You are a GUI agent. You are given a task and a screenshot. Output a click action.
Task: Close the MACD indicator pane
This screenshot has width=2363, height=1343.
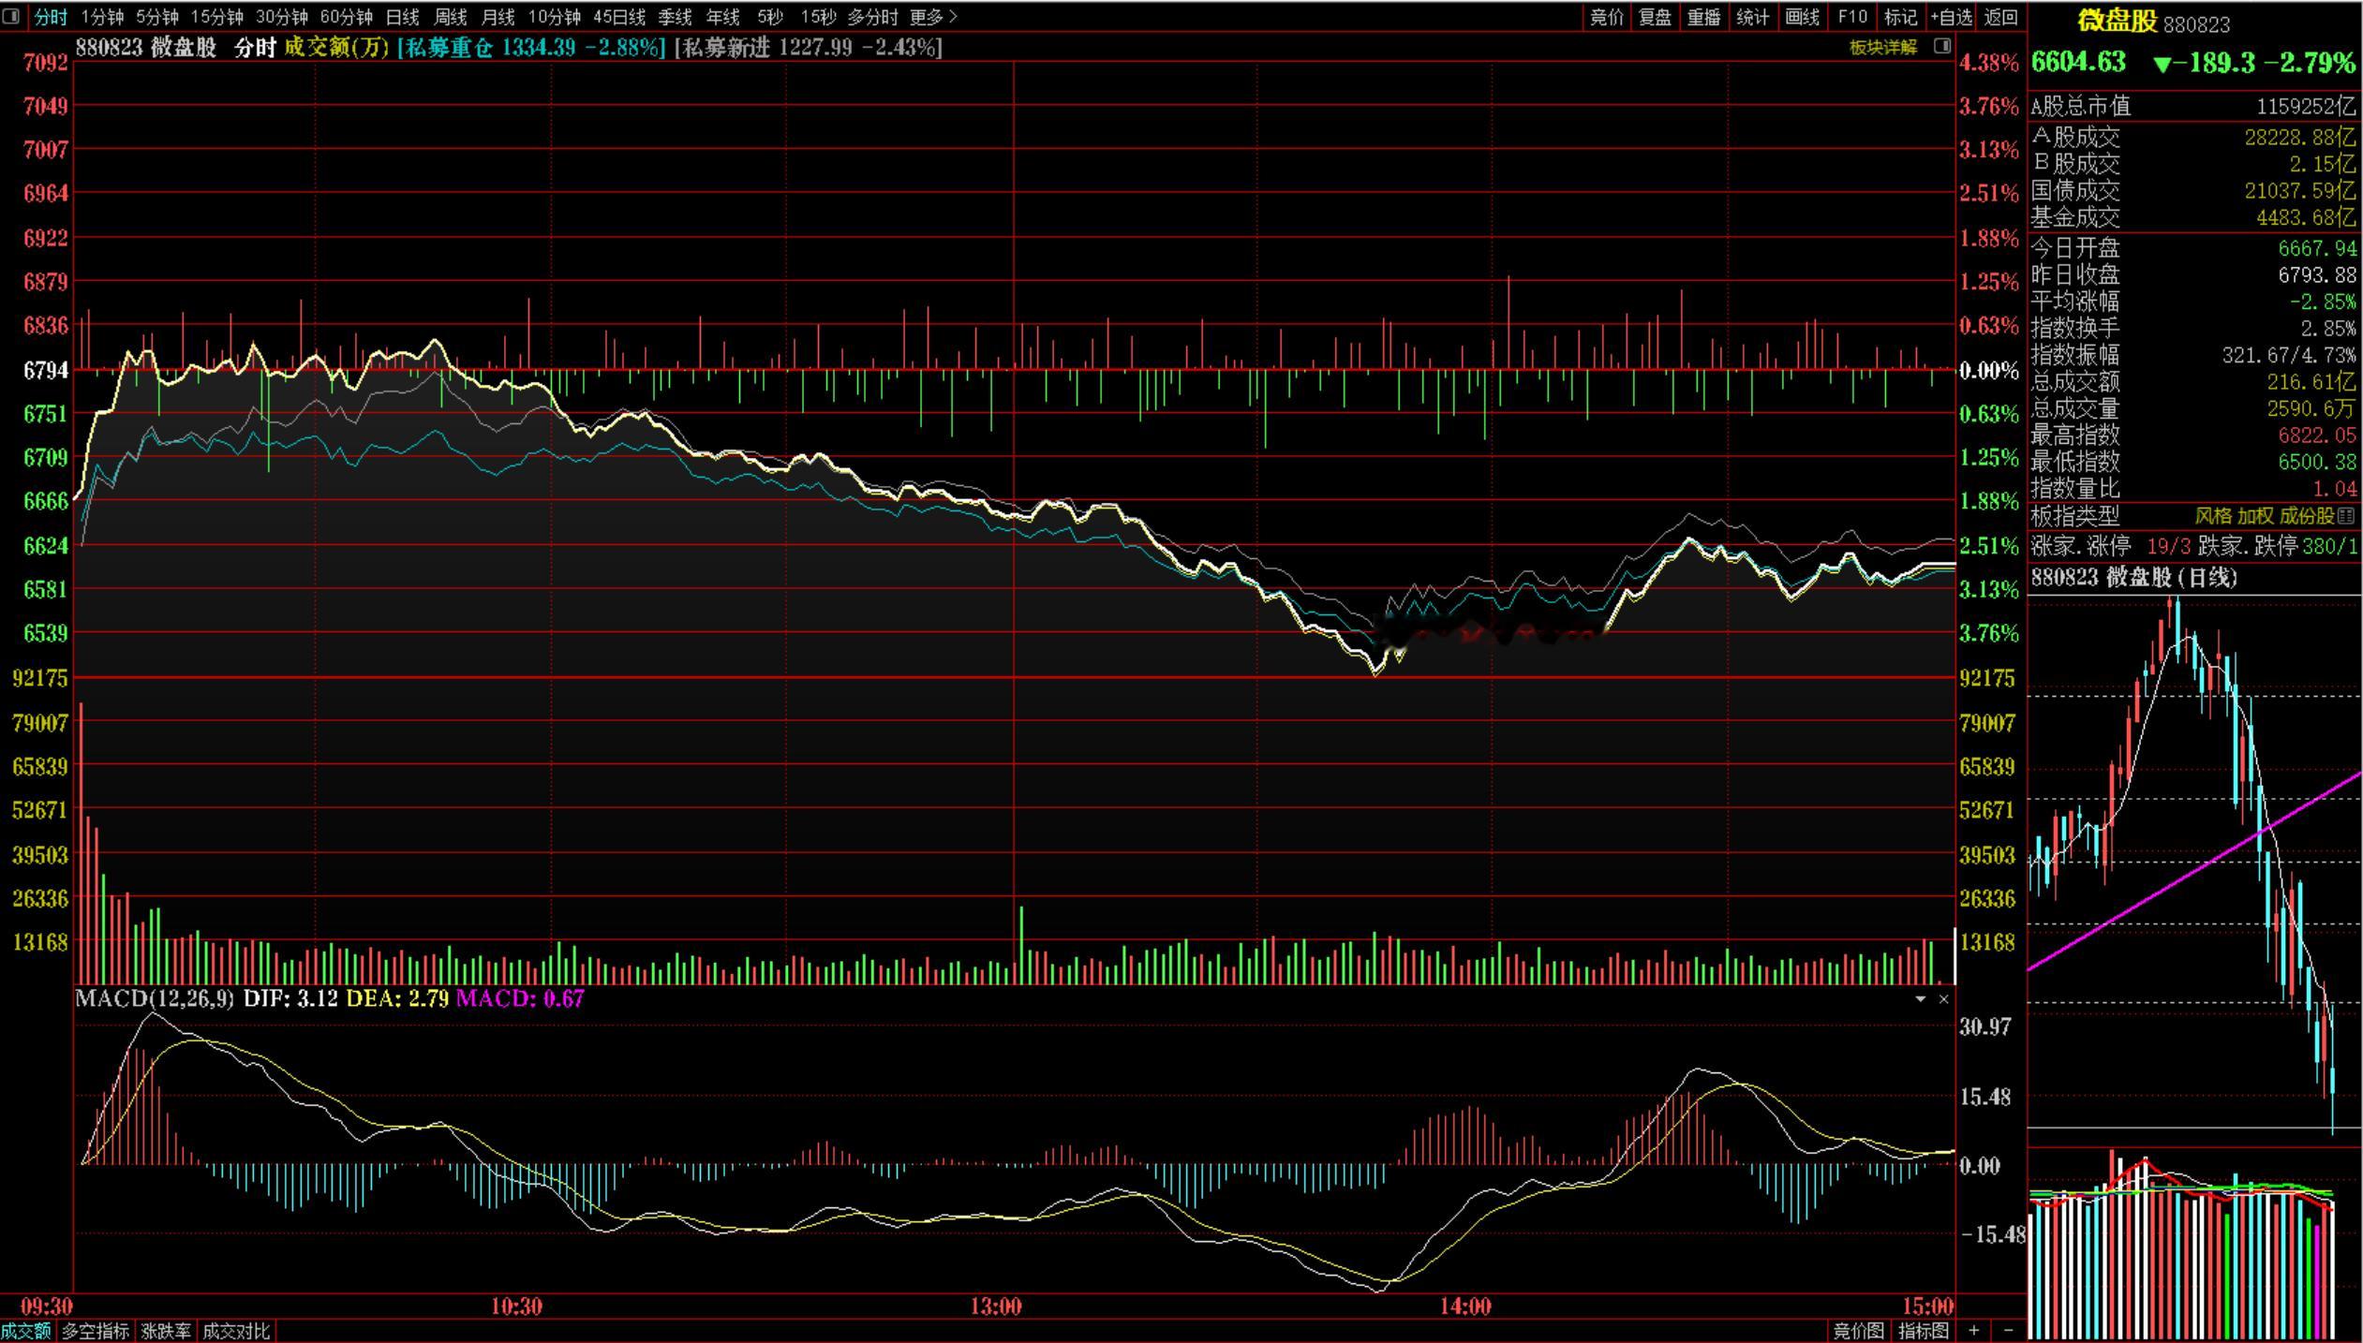click(x=1943, y=999)
